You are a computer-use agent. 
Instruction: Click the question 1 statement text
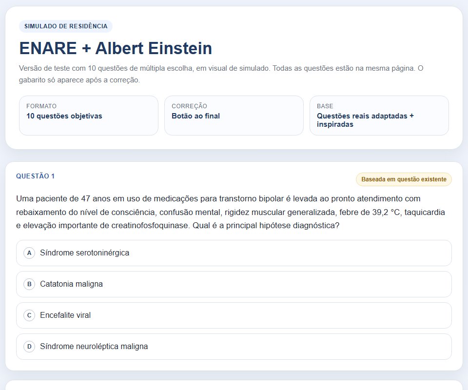pyautogui.click(x=231, y=212)
